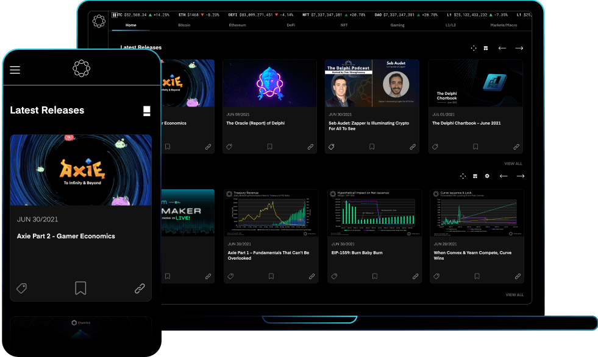The width and height of the screenshot is (598, 357).
Task: Open Seb Audet: Zapper Is Illuminating Crypto title
Action: click(x=369, y=126)
